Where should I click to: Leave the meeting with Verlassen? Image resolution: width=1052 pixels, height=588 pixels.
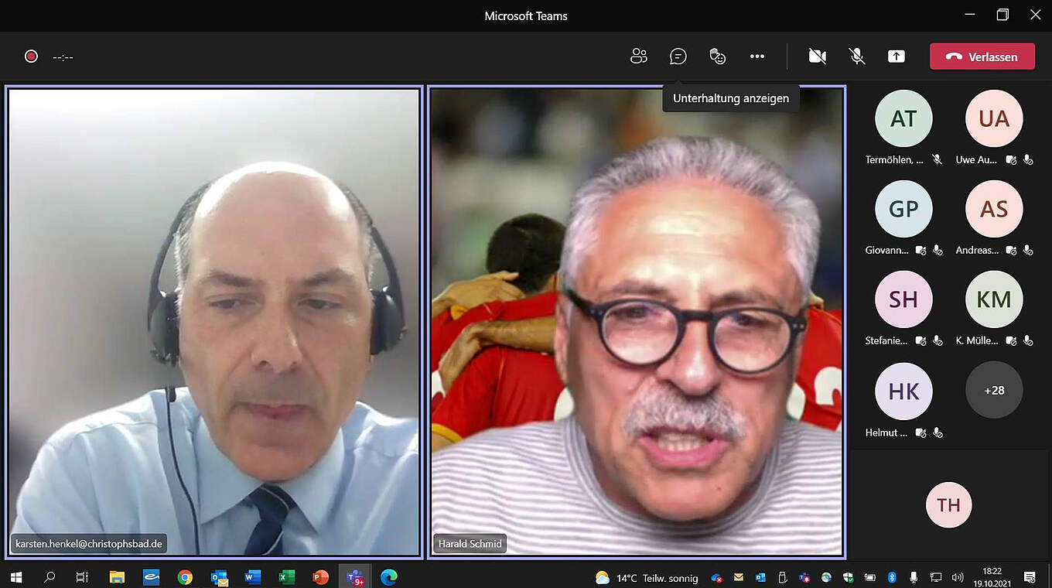(982, 56)
